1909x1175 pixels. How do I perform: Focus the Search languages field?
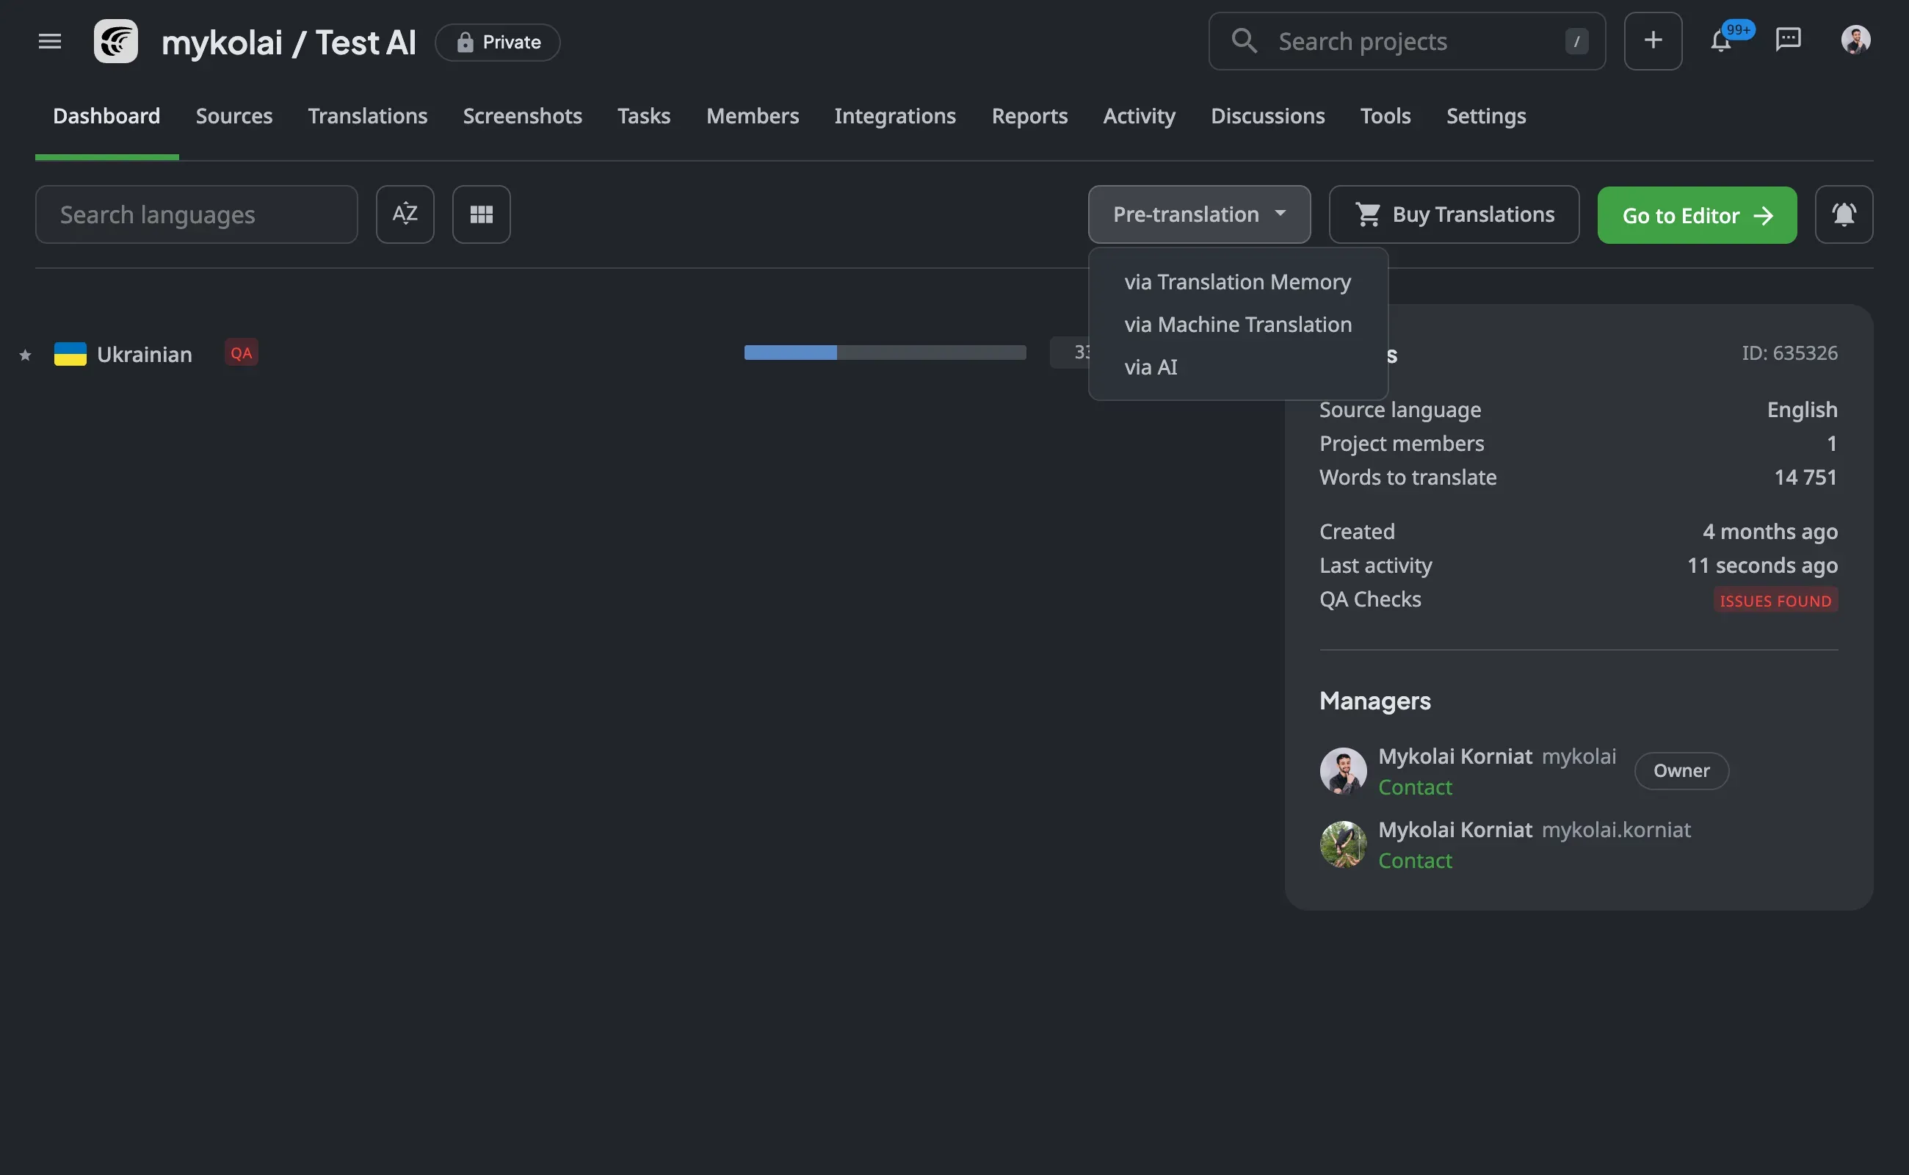196,214
